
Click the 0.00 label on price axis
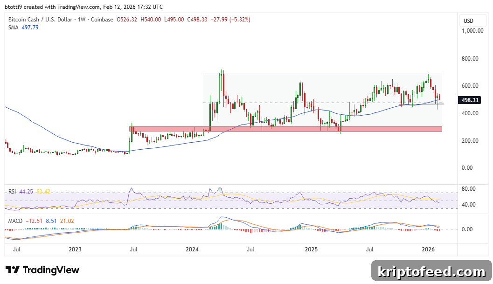tap(467, 167)
